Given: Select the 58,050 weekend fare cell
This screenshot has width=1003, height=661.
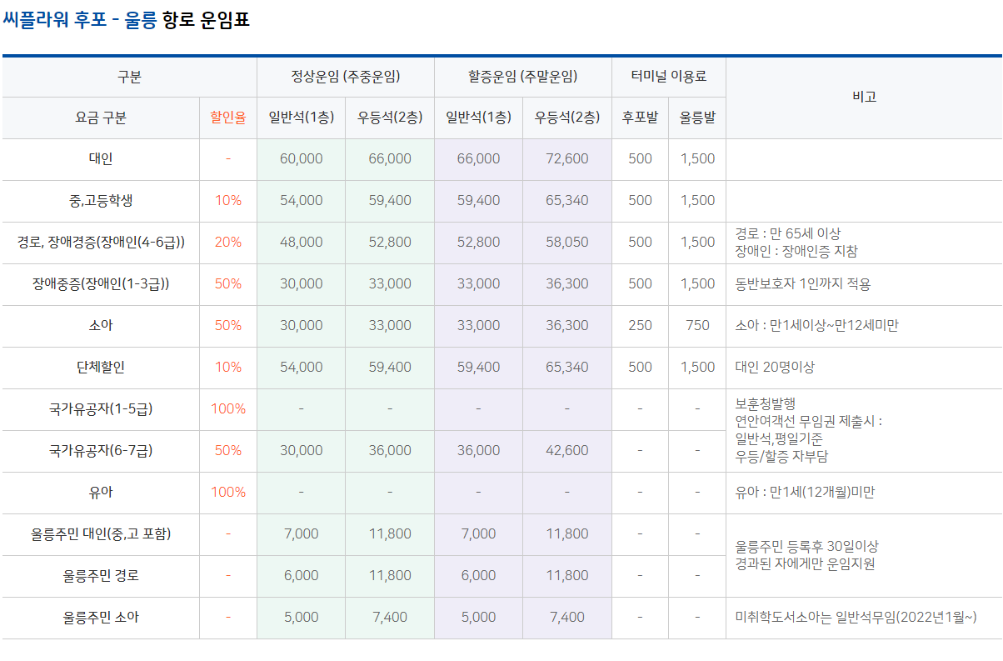Looking at the screenshot, I should pos(567,243).
